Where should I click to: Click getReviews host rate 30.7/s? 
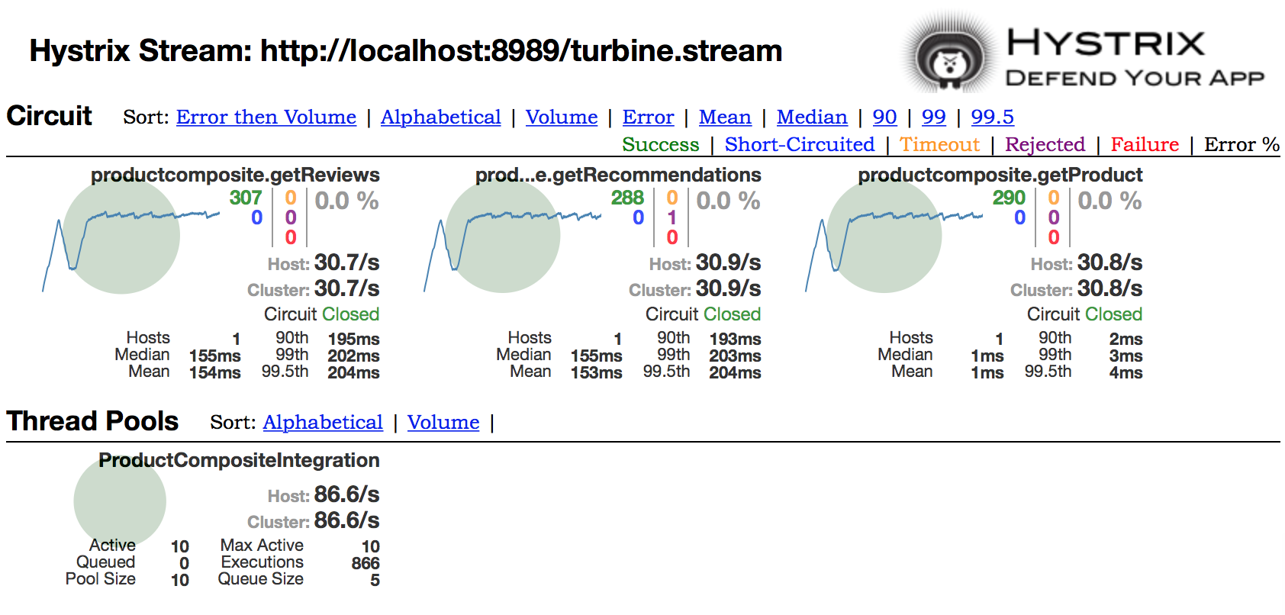click(x=347, y=262)
